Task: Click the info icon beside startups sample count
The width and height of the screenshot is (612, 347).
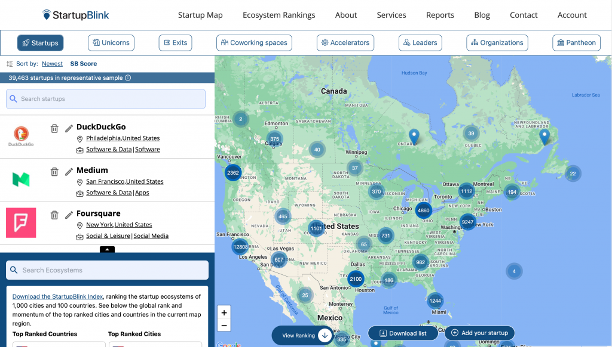Action: click(128, 78)
